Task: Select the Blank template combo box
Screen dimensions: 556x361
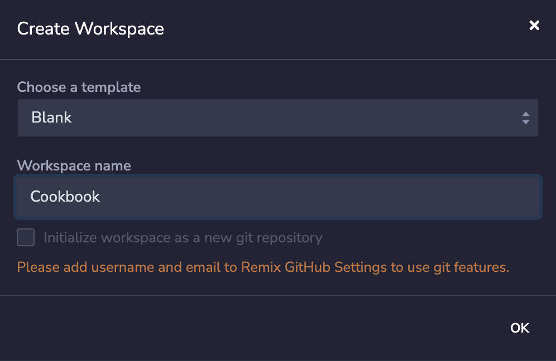Action: point(277,118)
